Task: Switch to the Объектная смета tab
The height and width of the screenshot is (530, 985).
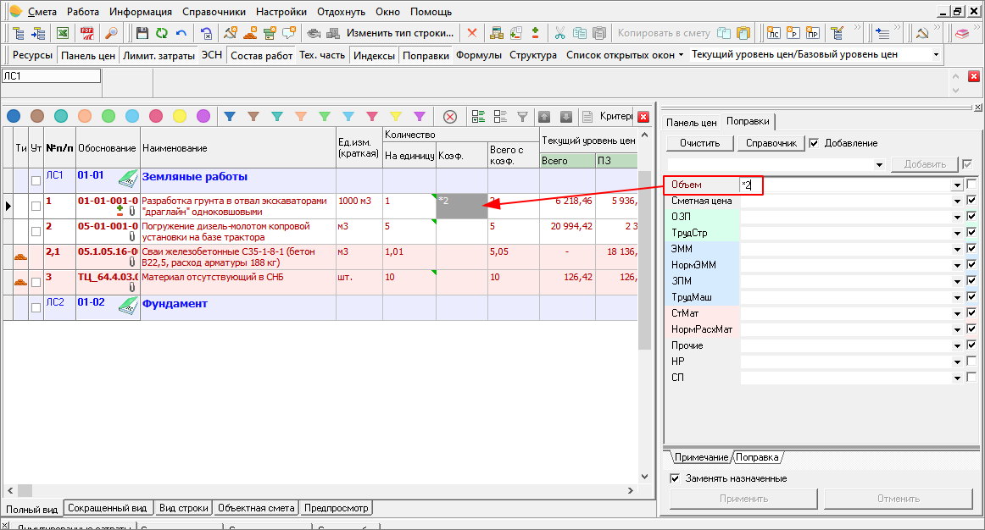Action: pos(256,508)
